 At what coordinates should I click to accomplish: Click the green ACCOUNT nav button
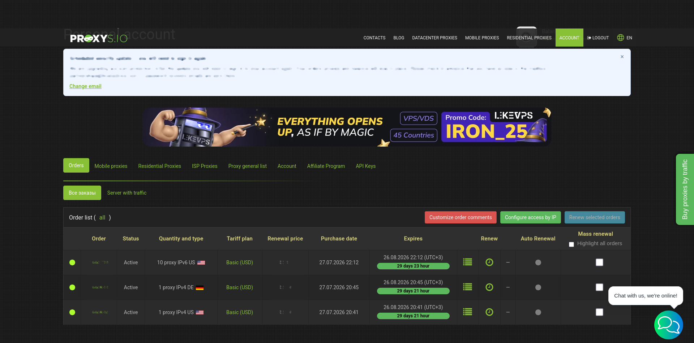(x=569, y=38)
